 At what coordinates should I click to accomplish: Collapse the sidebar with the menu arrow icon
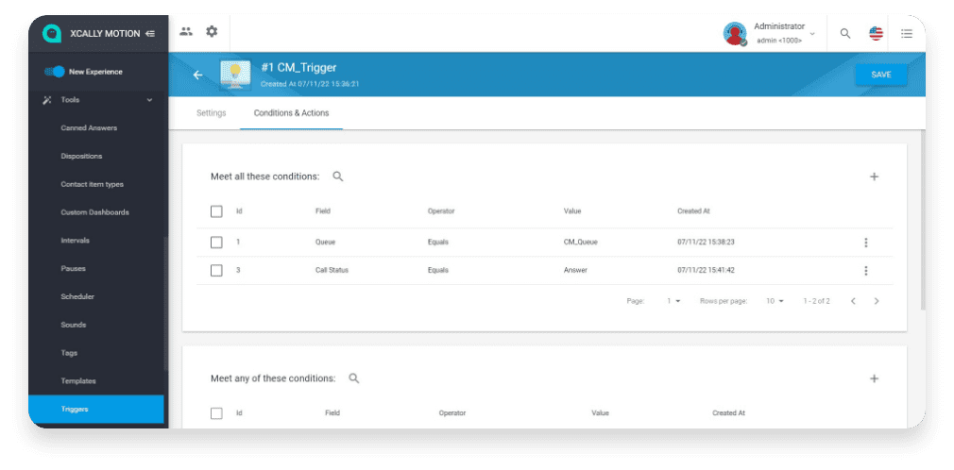click(x=150, y=33)
